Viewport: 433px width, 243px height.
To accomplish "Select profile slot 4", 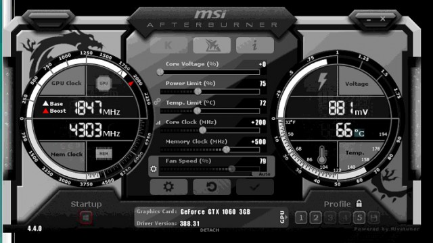I will point(344,218).
